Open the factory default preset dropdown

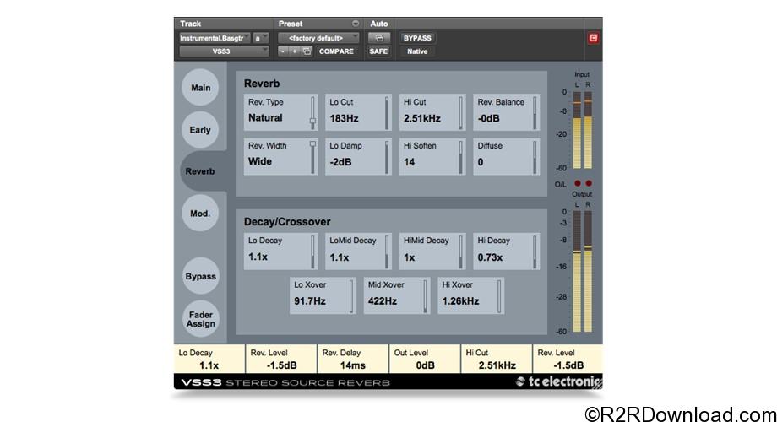(x=318, y=38)
